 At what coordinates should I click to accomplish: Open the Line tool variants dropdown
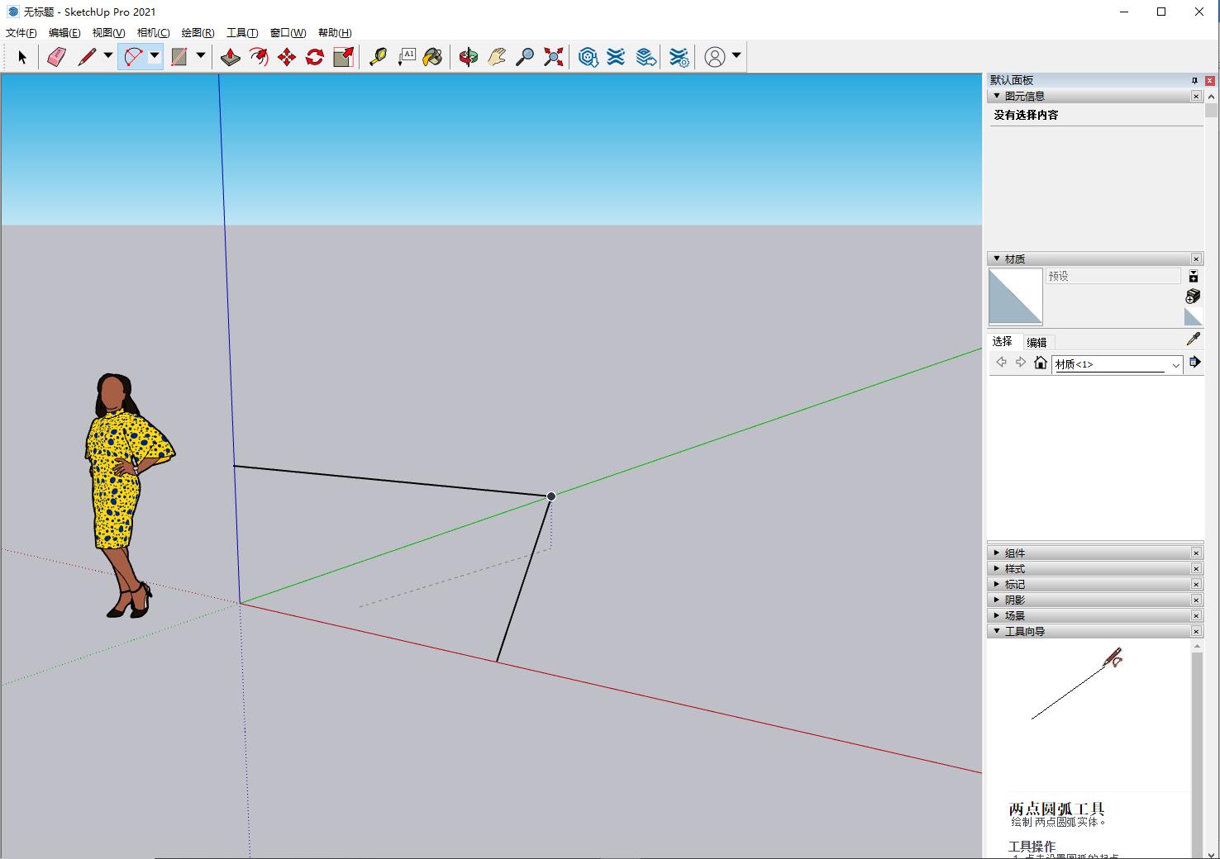click(107, 57)
